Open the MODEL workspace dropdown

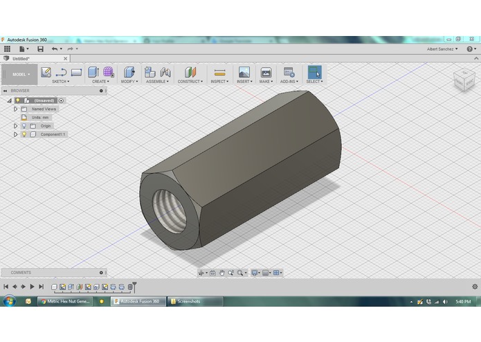tap(21, 74)
